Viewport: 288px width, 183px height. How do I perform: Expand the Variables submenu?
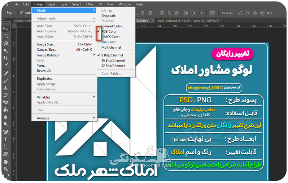click(x=64, y=97)
